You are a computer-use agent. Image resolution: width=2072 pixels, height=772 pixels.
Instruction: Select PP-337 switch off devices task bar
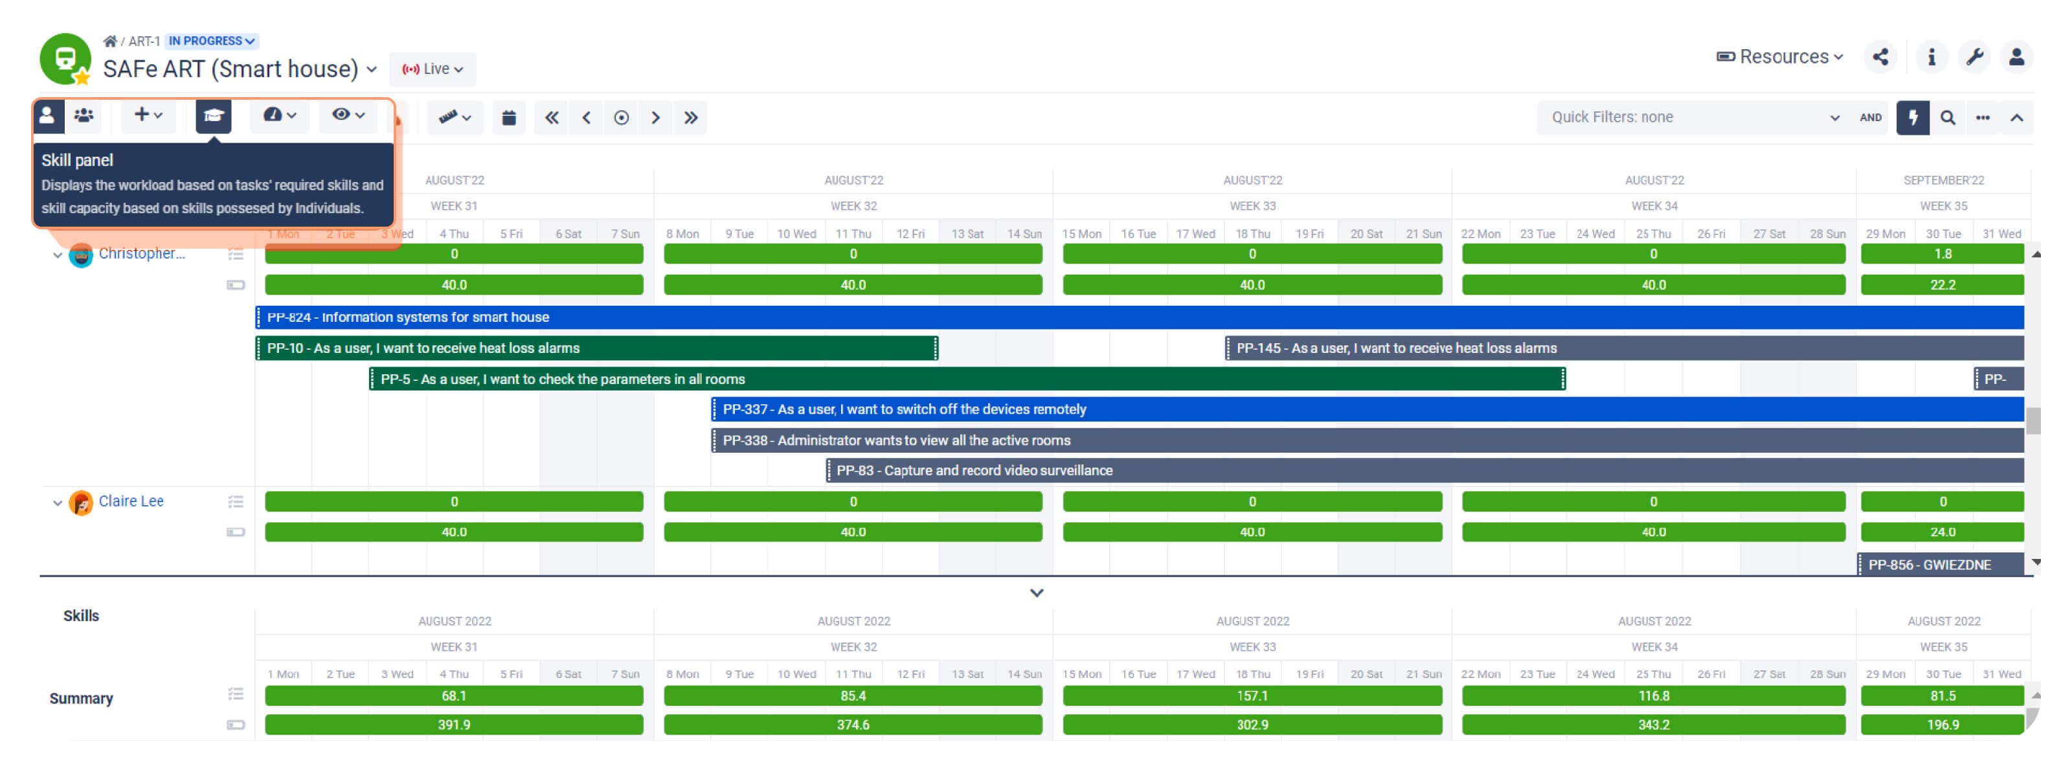pyautogui.click(x=1368, y=410)
